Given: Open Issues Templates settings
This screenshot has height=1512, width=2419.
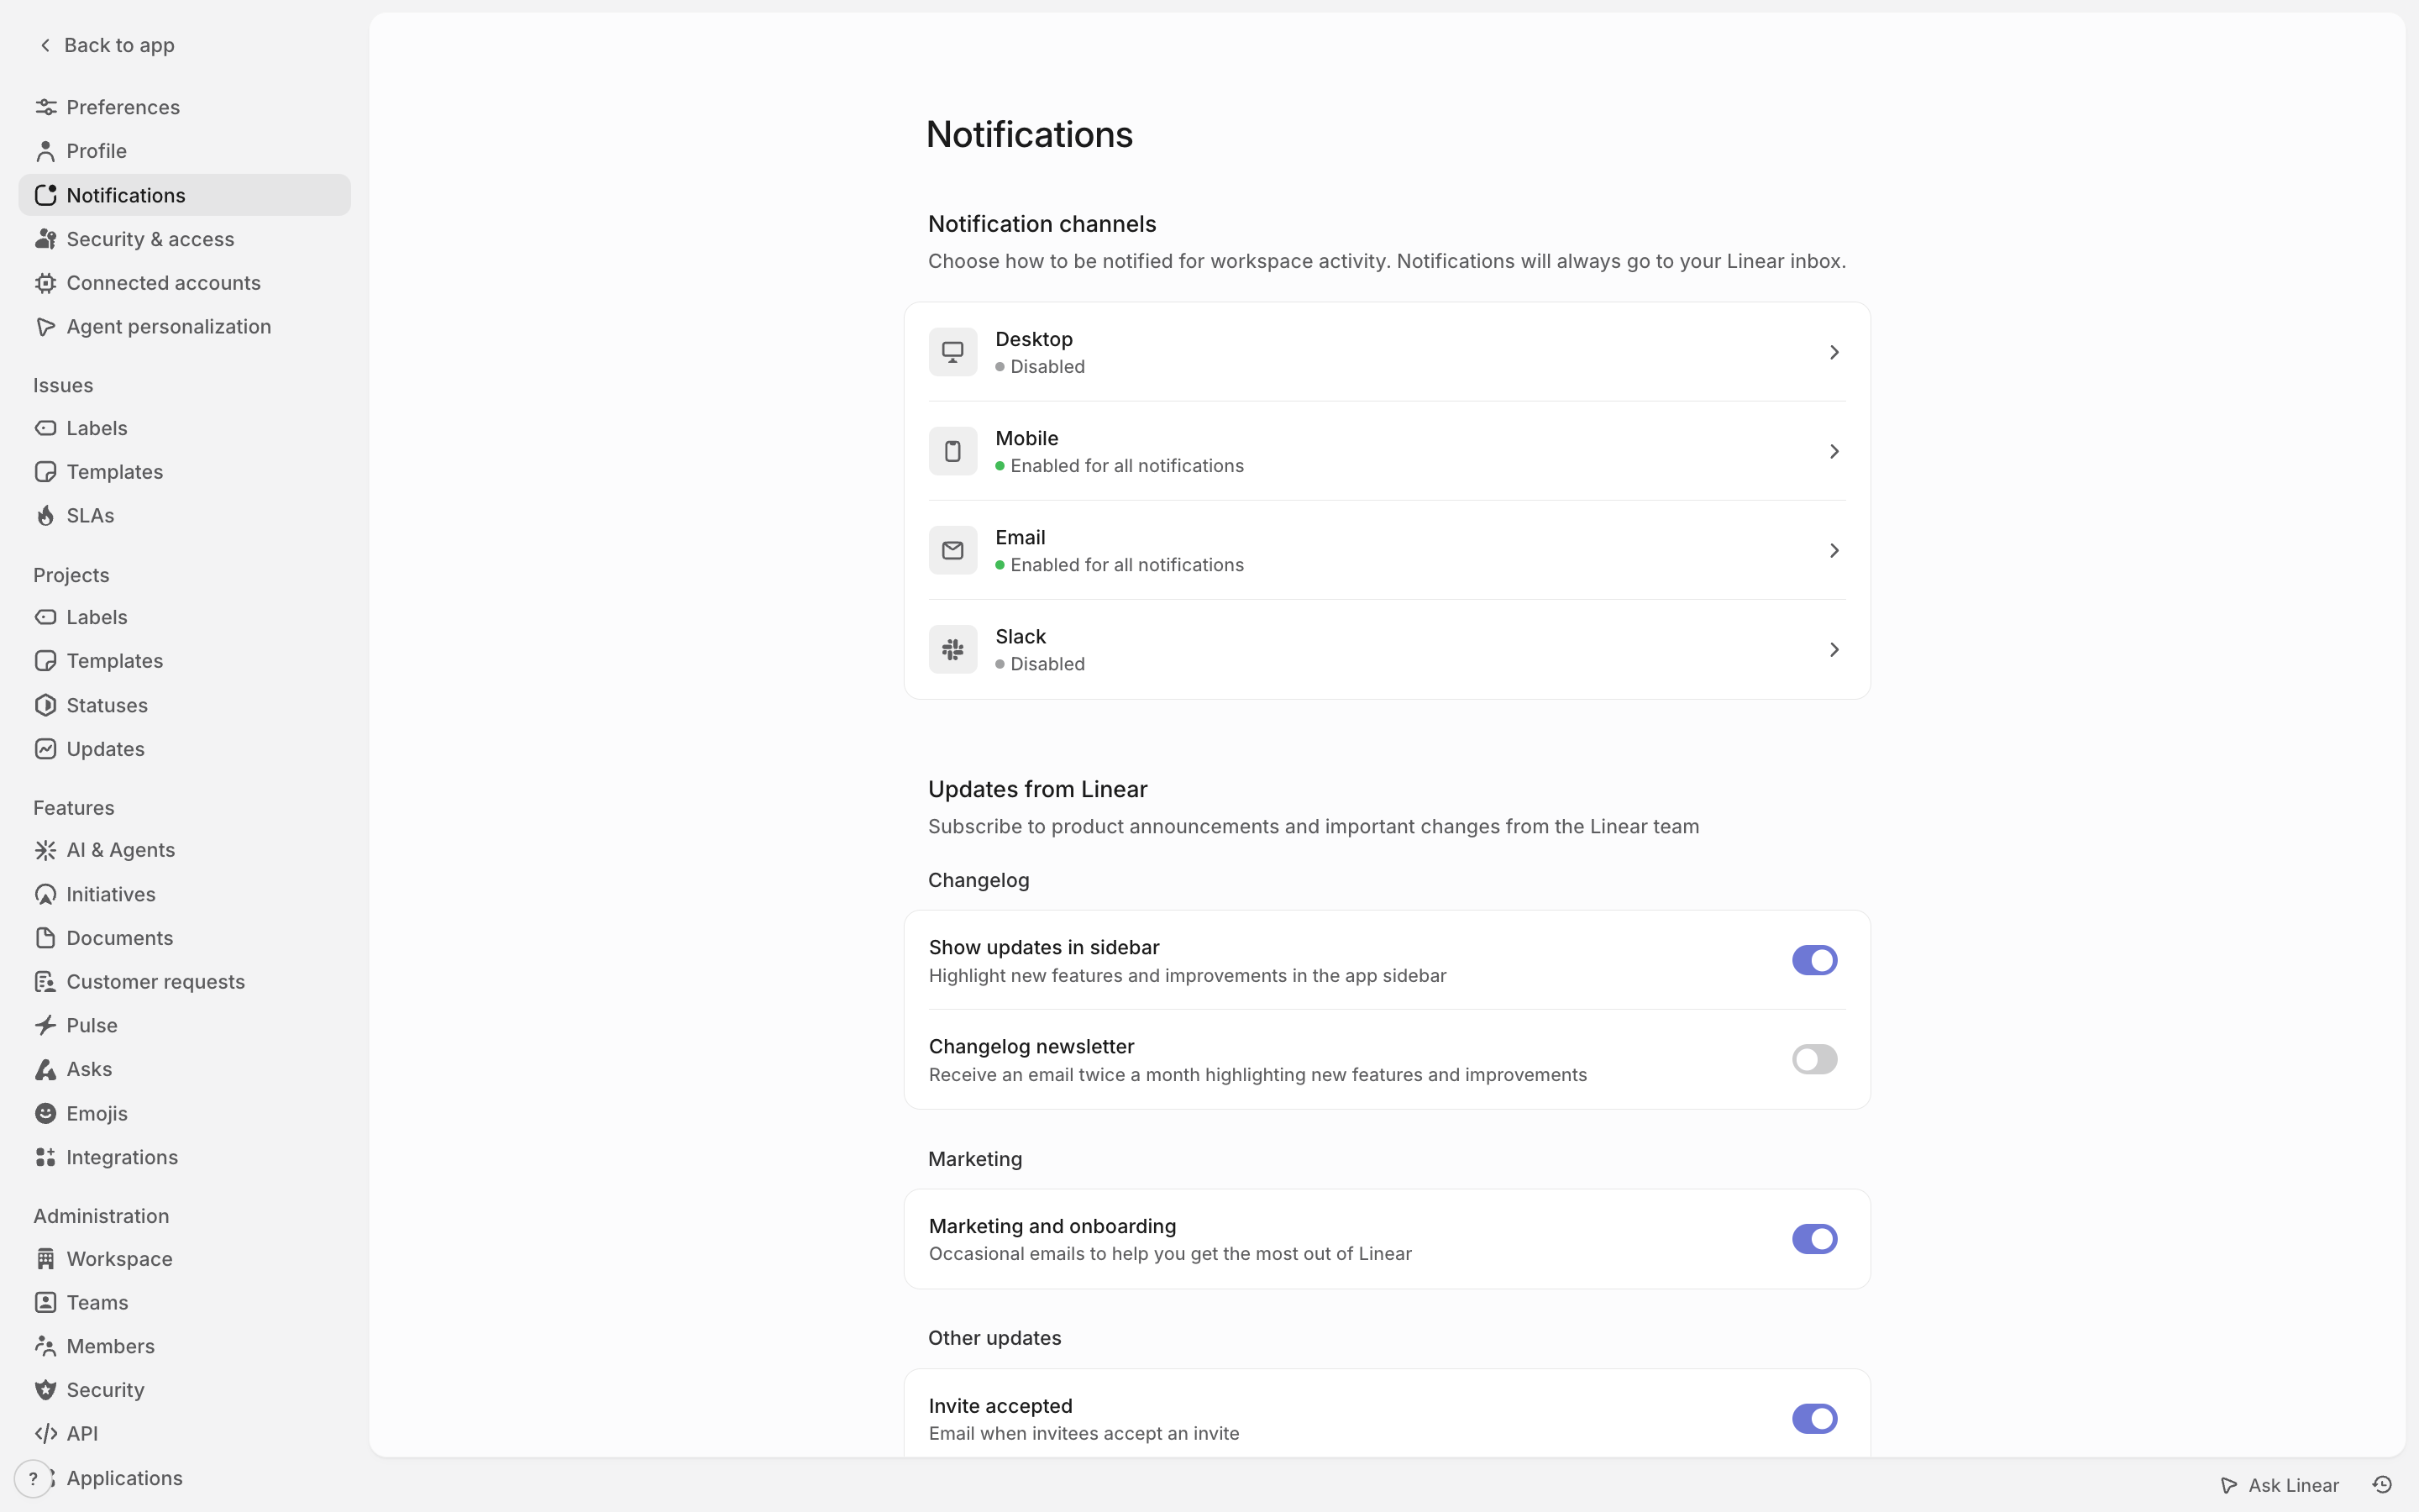Looking at the screenshot, I should coord(185,472).
